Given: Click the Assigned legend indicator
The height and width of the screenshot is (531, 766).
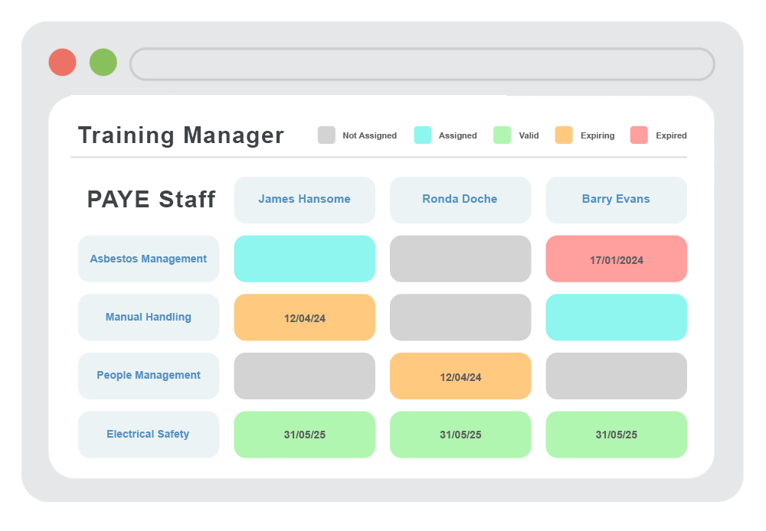Looking at the screenshot, I should (x=422, y=135).
